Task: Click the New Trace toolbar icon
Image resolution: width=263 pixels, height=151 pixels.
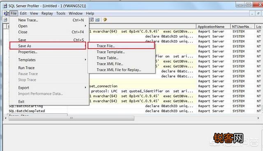Action: point(5,20)
